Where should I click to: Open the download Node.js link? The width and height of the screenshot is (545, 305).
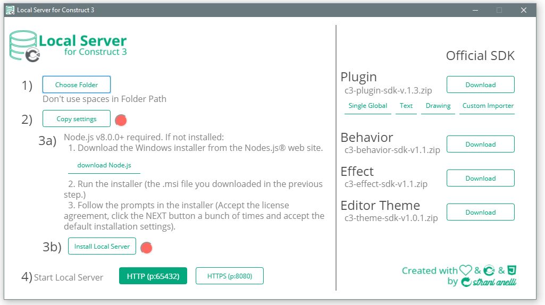tap(104, 165)
